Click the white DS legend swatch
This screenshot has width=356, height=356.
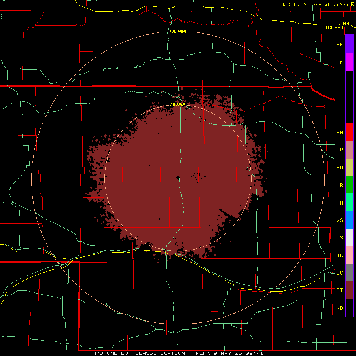click(x=349, y=237)
